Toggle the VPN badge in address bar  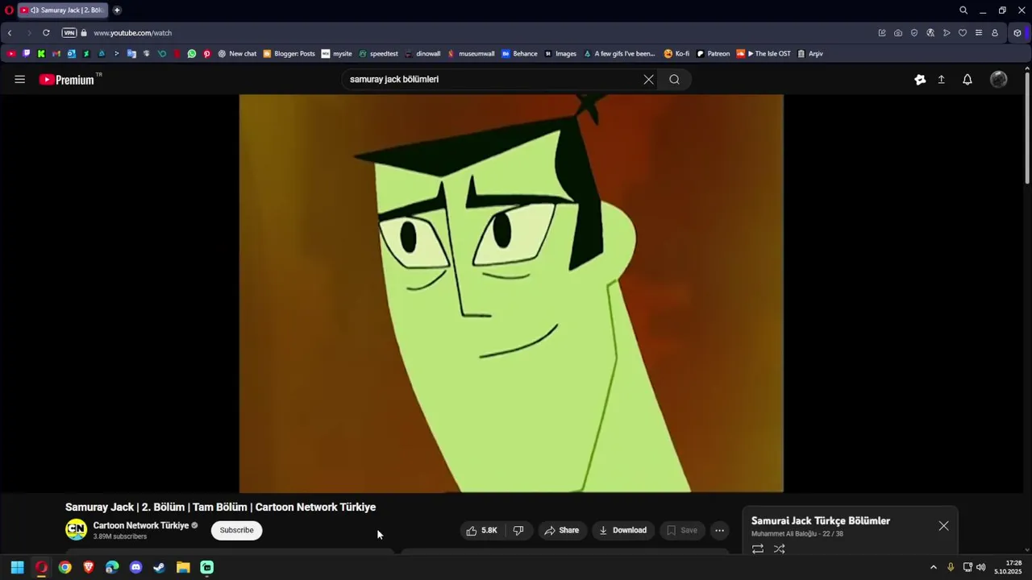(69, 33)
